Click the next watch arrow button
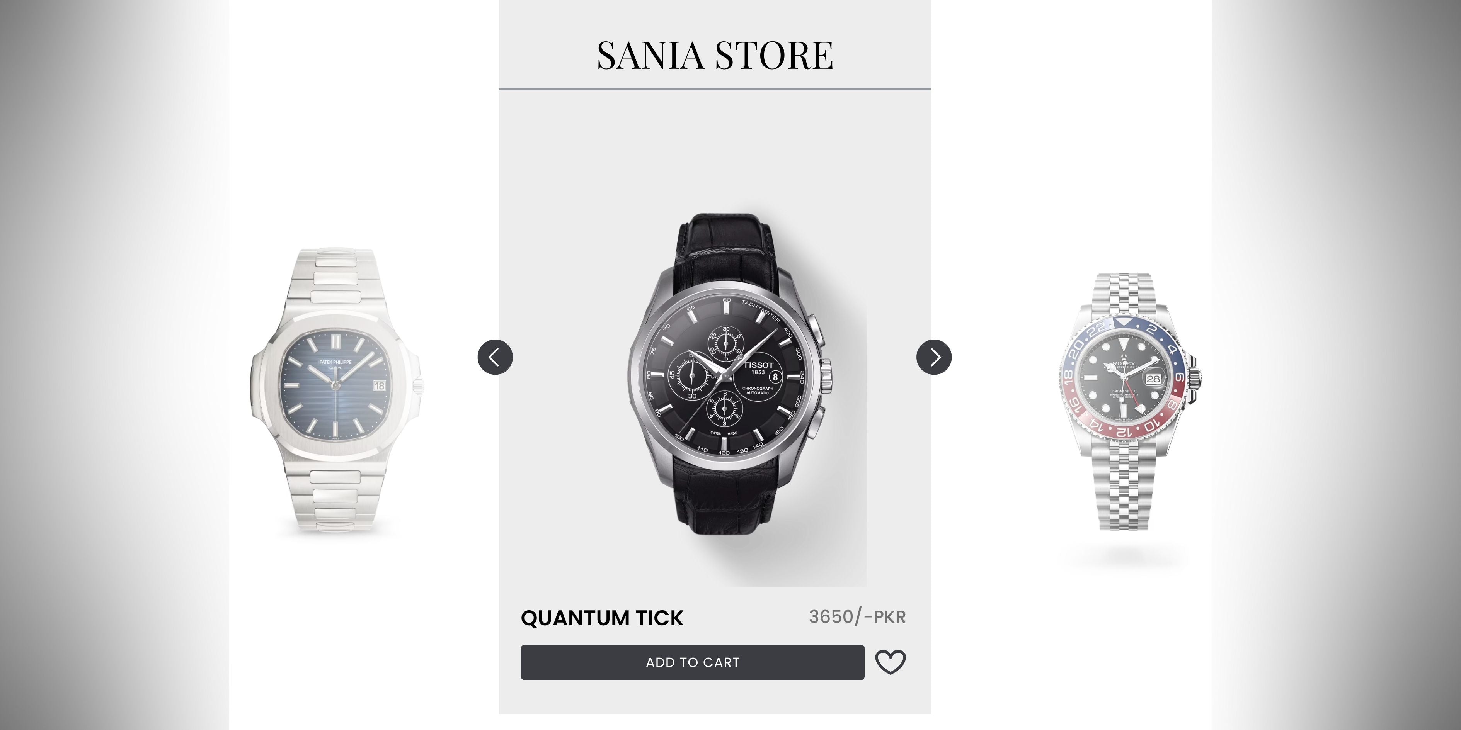The height and width of the screenshot is (730, 1461). coord(934,357)
